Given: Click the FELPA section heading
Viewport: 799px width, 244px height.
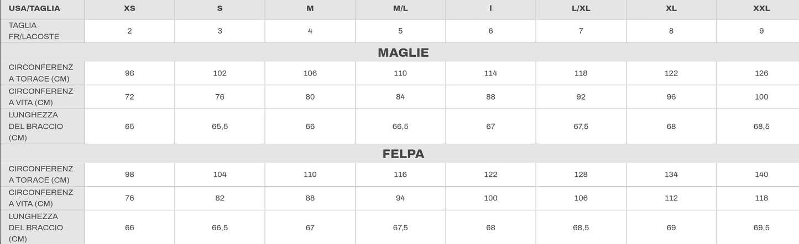Looking at the screenshot, I should pos(403,154).
